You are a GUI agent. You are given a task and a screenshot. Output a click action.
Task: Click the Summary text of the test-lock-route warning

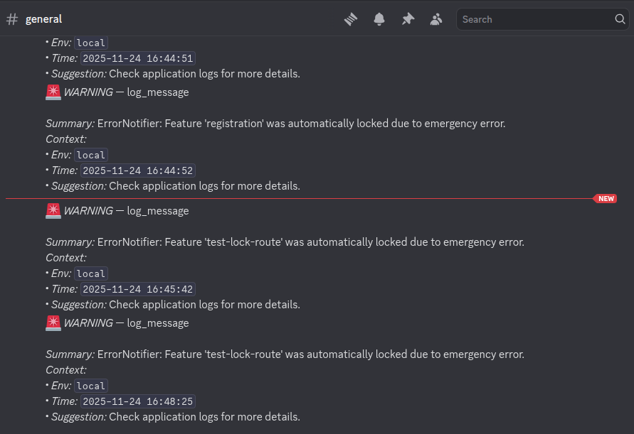coord(285,242)
